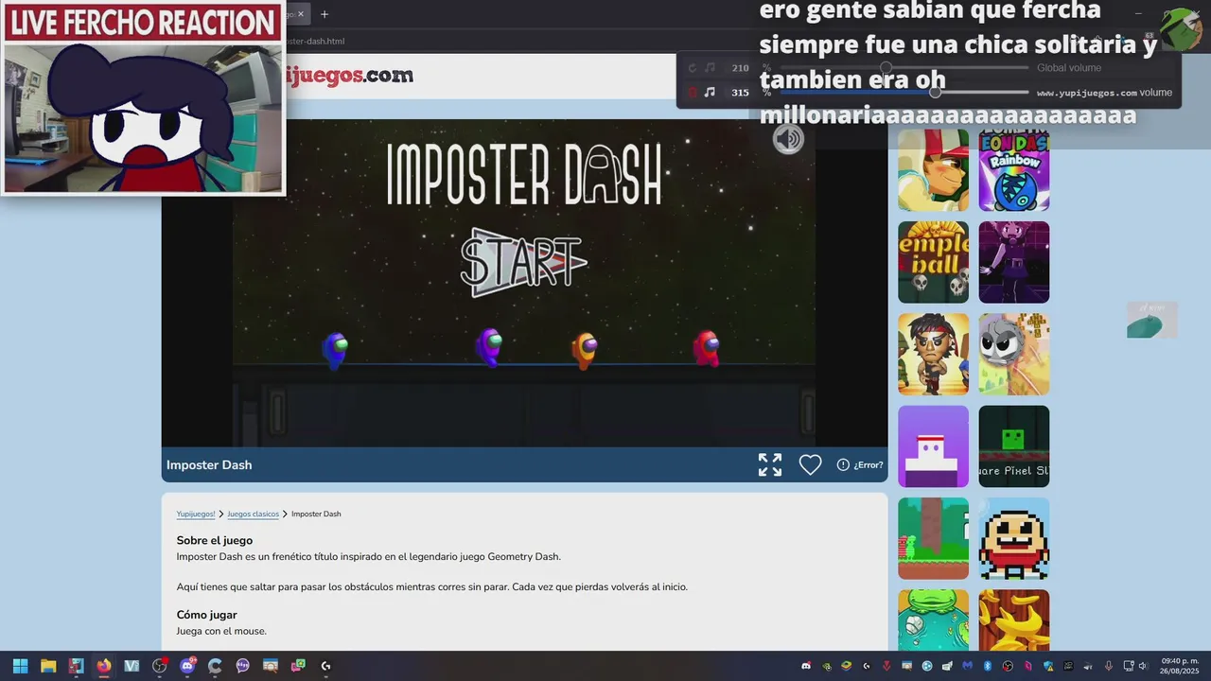
Task: Click the START button in the game
Action: point(523,262)
